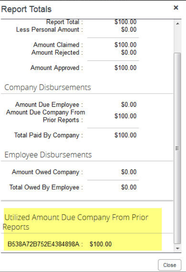
Task: Click the Utilized Amount Due Company heading
Action: click(75, 222)
